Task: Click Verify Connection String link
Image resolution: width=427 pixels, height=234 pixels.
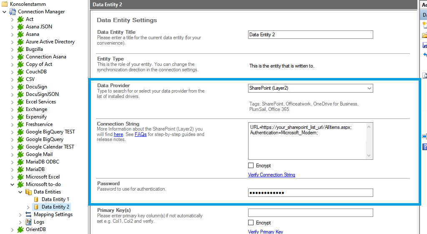Action: [x=271, y=175]
